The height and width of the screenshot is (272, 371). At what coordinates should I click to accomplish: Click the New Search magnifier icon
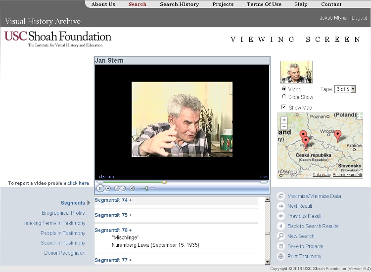[281, 236]
